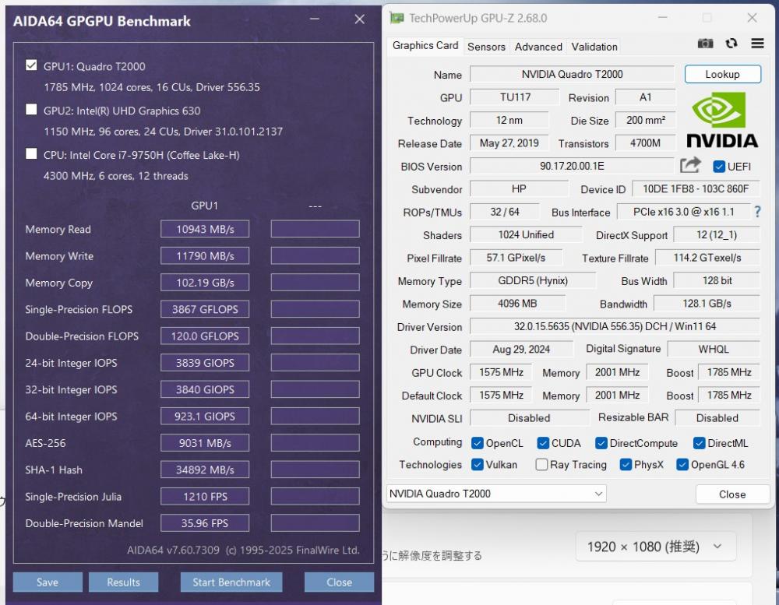The width and height of the screenshot is (779, 605).
Task: Open the GPU-Z hamburger menu
Action: pyautogui.click(x=757, y=44)
